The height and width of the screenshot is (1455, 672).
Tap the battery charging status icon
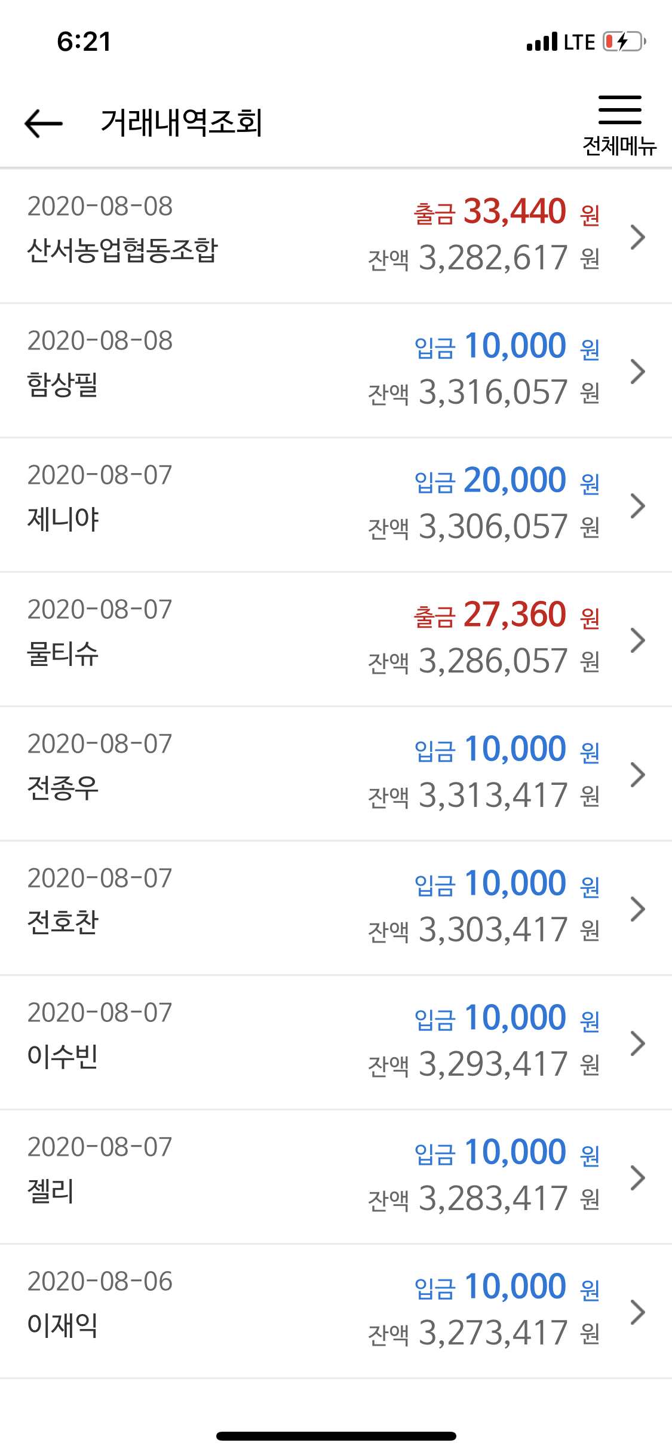tap(624, 42)
